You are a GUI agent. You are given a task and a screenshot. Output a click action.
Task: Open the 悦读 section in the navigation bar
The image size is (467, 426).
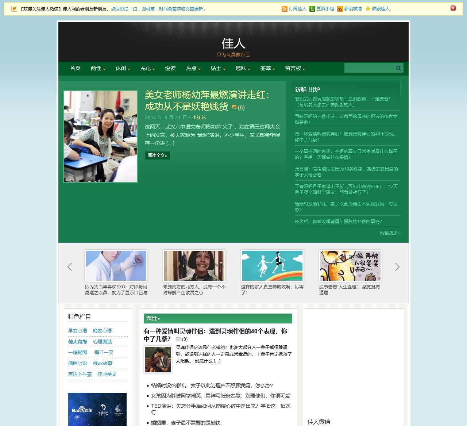click(x=170, y=68)
